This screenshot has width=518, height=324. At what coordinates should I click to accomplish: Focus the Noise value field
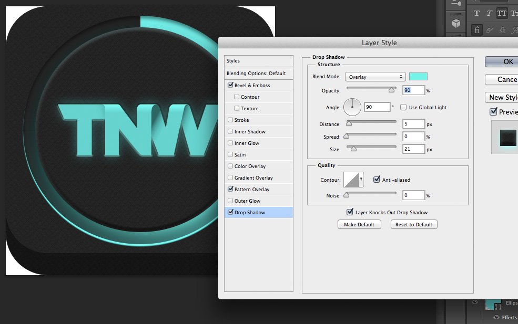(413, 195)
